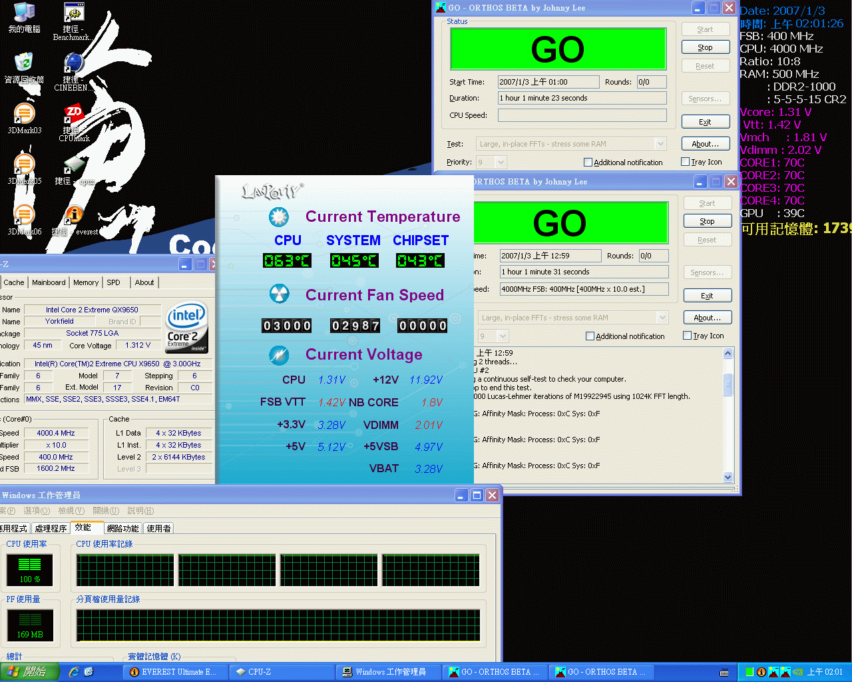The height and width of the screenshot is (682, 852).
Task: Click the Current Temperature icon in LanParty panel
Action: pos(278,217)
